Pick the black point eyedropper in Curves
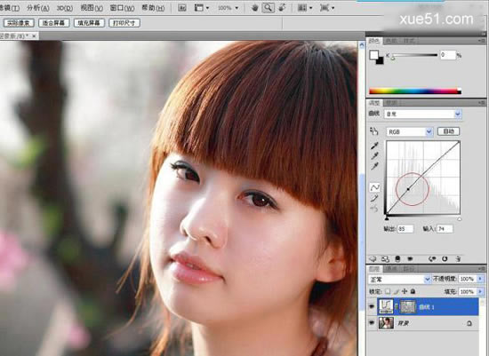Image resolution: width=489 pixels, height=356 pixels. pos(374,146)
